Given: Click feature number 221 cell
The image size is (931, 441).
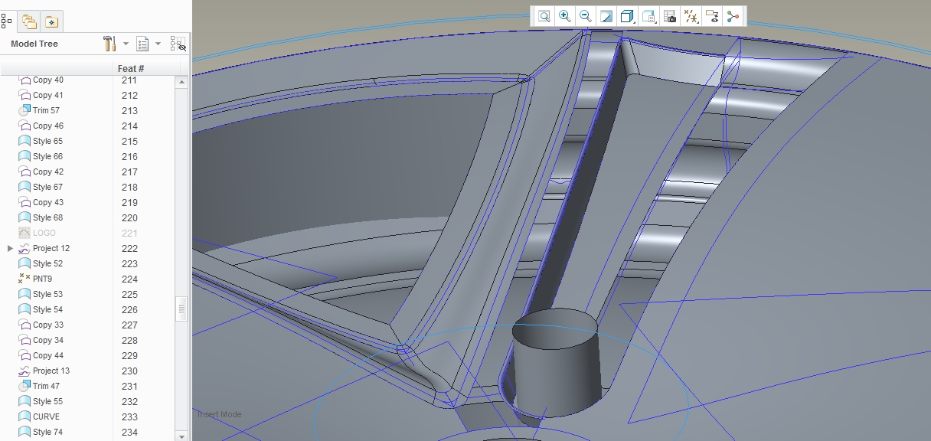Looking at the screenshot, I should (x=129, y=233).
